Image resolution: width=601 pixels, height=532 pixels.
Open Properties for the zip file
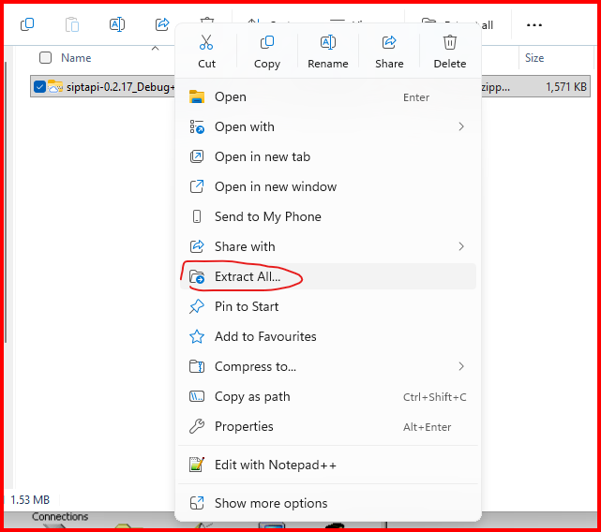[244, 426]
